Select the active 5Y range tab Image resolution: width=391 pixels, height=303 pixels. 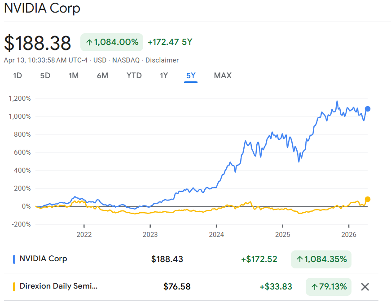191,76
